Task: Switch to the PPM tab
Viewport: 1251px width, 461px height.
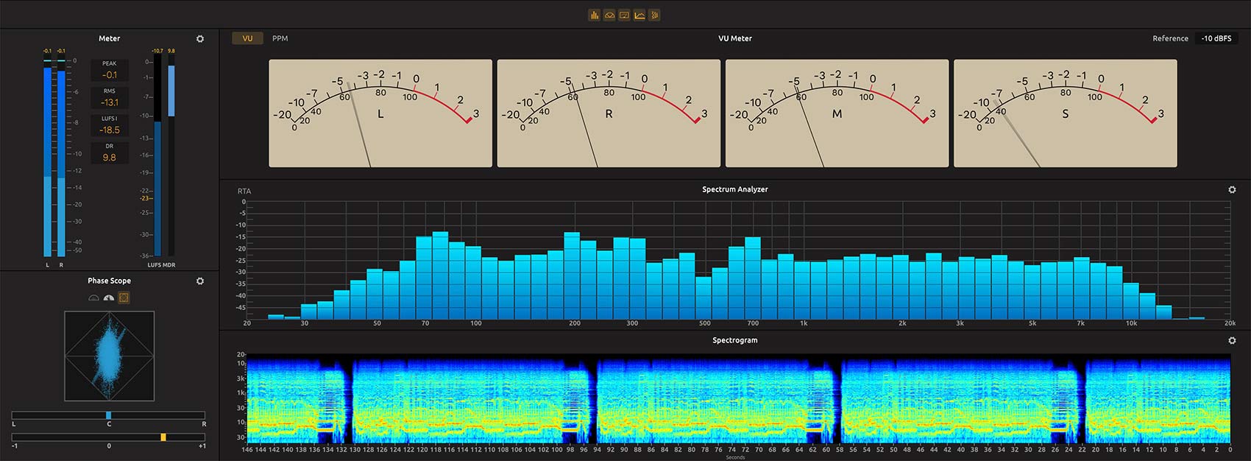Action: [280, 38]
